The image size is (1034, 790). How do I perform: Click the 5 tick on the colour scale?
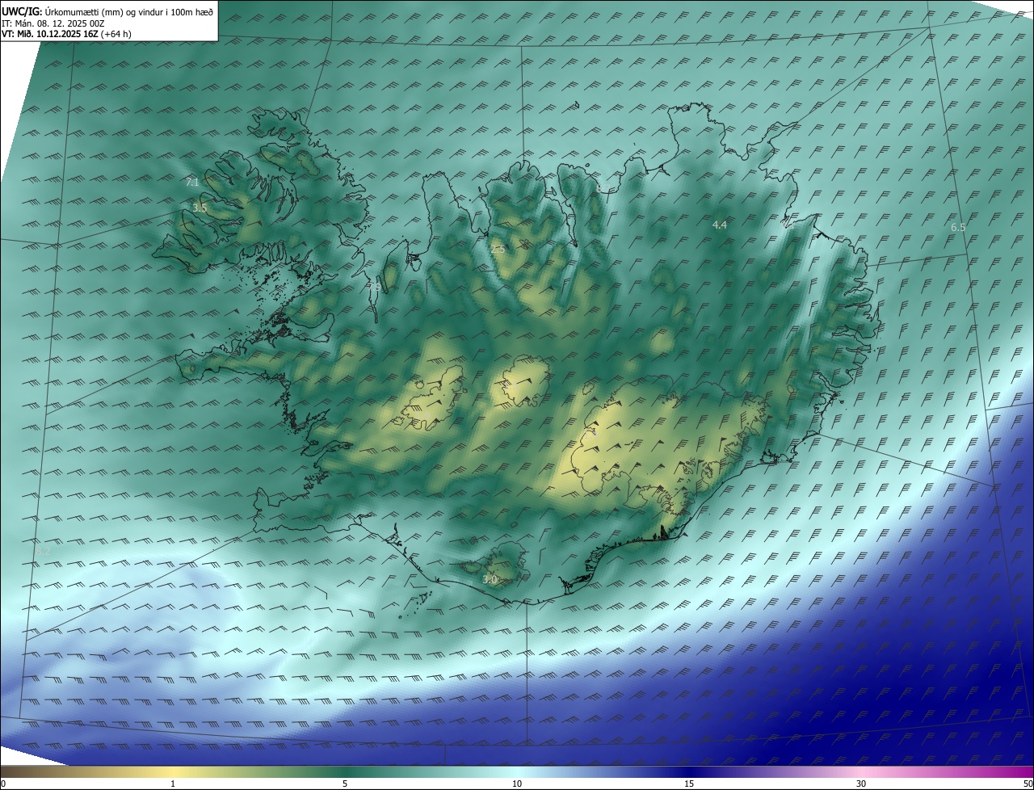(345, 784)
